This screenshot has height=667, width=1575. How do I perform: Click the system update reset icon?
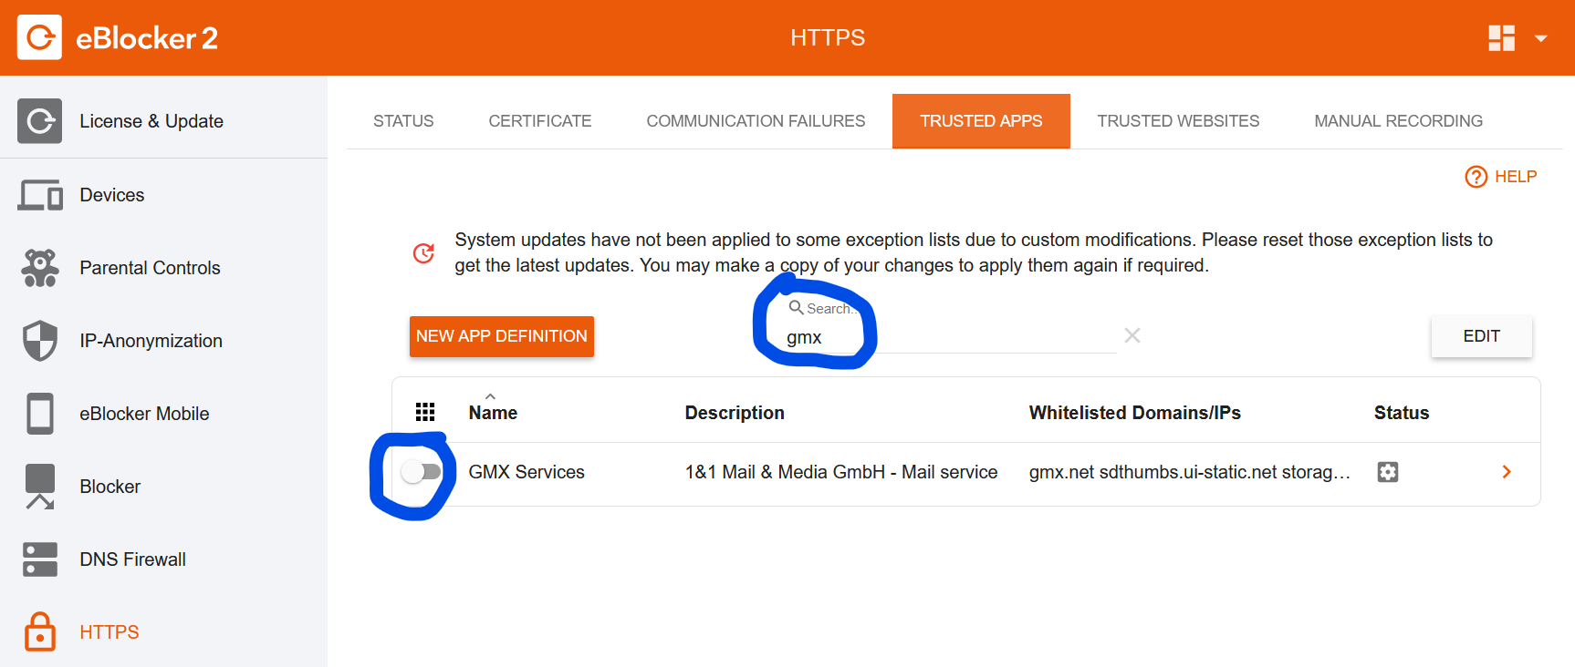click(423, 252)
